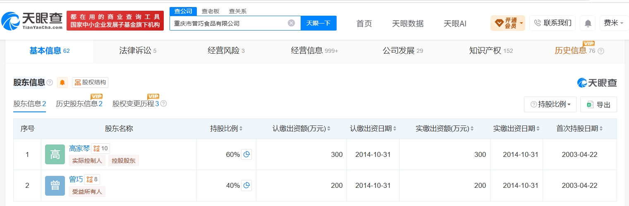629x206 pixels.
Task: Clear the search box with the X icon
Action: [291, 23]
